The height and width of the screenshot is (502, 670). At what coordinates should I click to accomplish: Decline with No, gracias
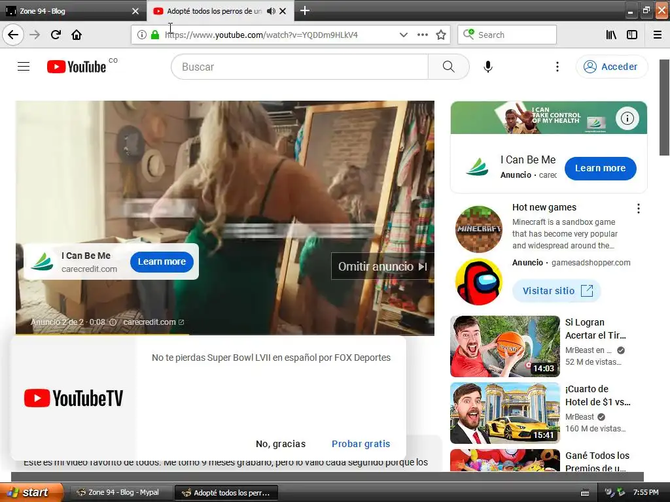[x=281, y=444]
